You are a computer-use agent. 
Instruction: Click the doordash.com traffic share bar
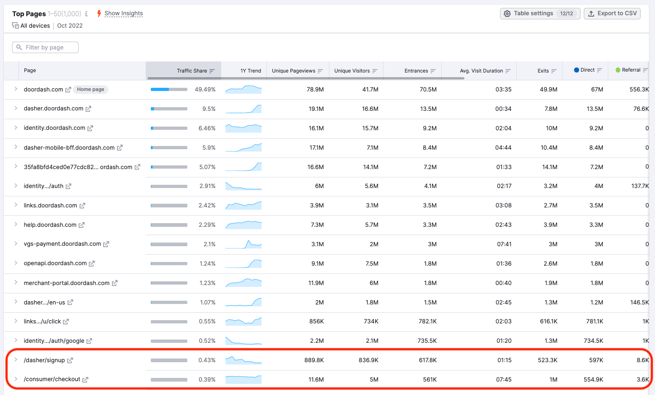pos(169,90)
